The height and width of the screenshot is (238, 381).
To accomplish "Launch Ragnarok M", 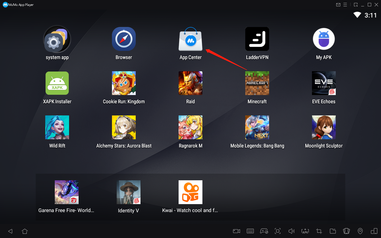I will tap(190, 127).
